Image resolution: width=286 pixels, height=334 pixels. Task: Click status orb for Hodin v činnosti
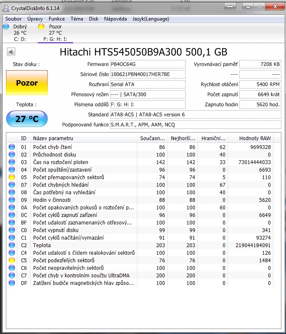point(12,200)
